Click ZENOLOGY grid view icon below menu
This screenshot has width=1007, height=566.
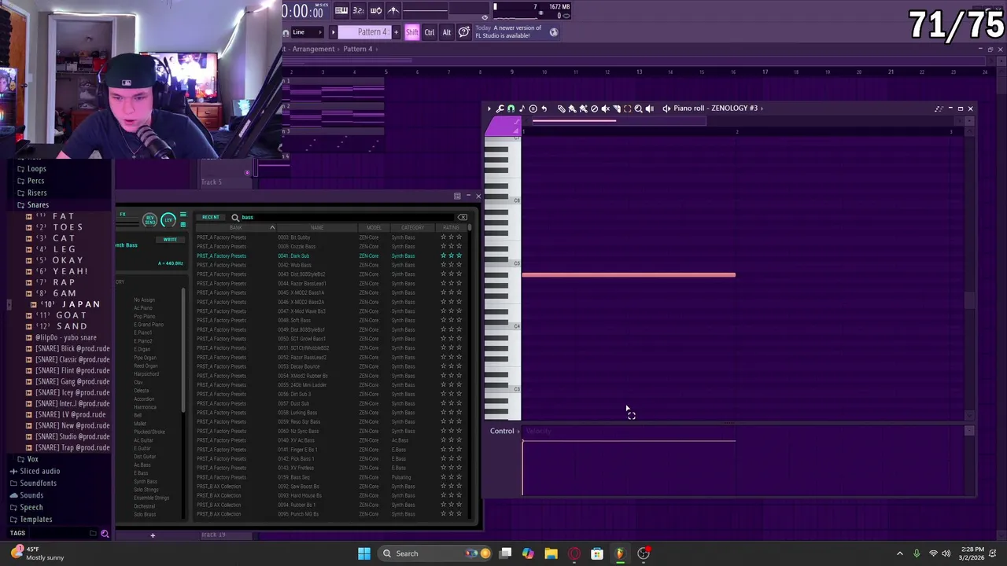pyautogui.click(x=183, y=225)
